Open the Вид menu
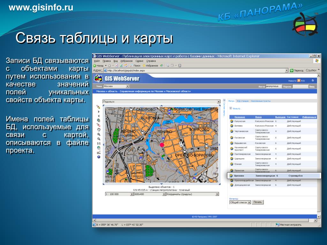Viewport: 327px width, 245px height. [x=116, y=61]
